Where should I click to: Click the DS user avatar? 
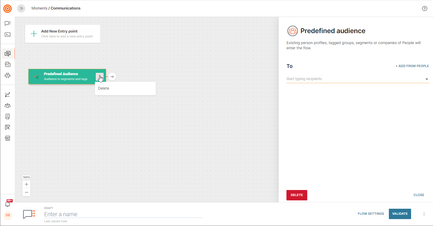[8, 215]
